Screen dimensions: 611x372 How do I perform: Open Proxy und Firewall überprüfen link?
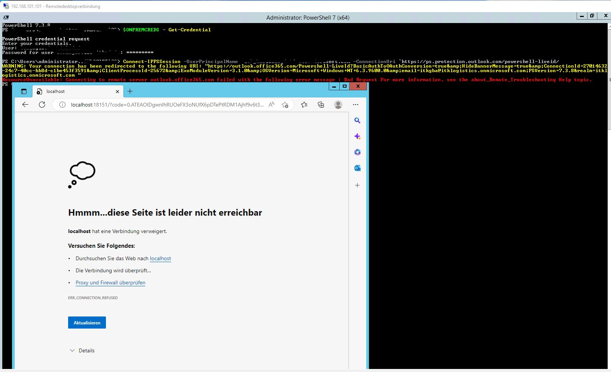110,283
